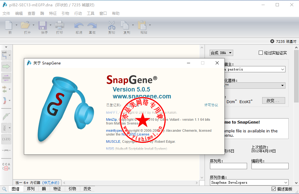The width and height of the screenshot is (299, 194).
Task: Switch to the 引物 tab at bottom
Action: (x=72, y=189)
